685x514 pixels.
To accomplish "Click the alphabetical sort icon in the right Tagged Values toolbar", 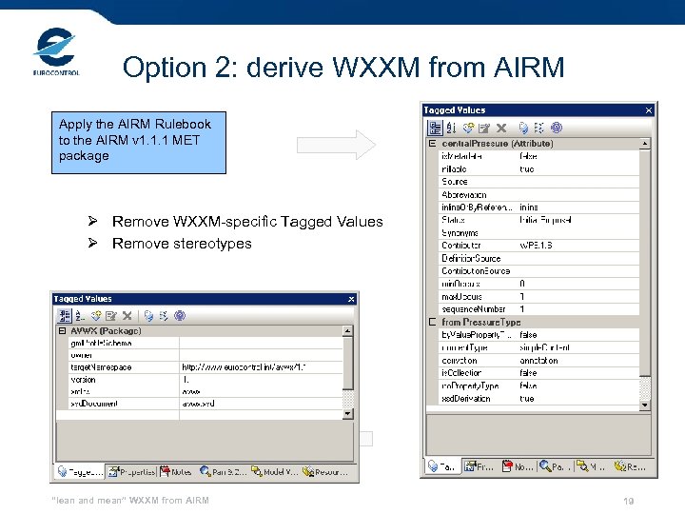I will (x=451, y=128).
